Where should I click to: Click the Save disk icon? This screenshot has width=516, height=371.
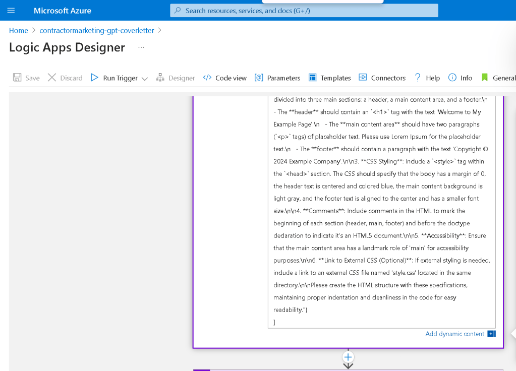[17, 78]
